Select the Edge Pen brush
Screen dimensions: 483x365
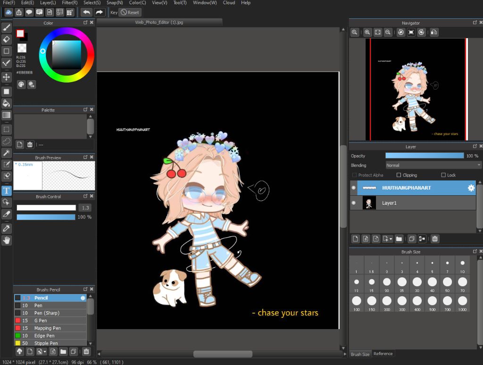point(50,335)
